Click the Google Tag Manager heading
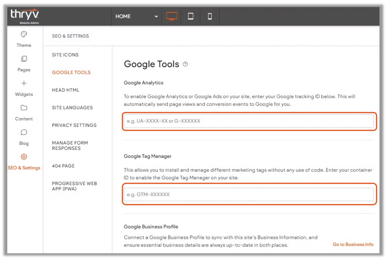Screen dimensions: 386x260 click(x=148, y=156)
